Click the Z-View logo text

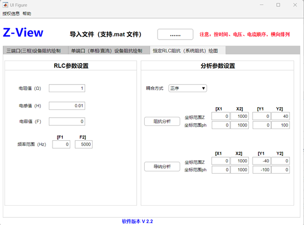pyautogui.click(x=23, y=32)
